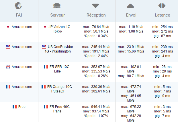Click the UK flag next to Amazon.com
Viewport: 178px width, 123px height.
(x=8, y=67)
